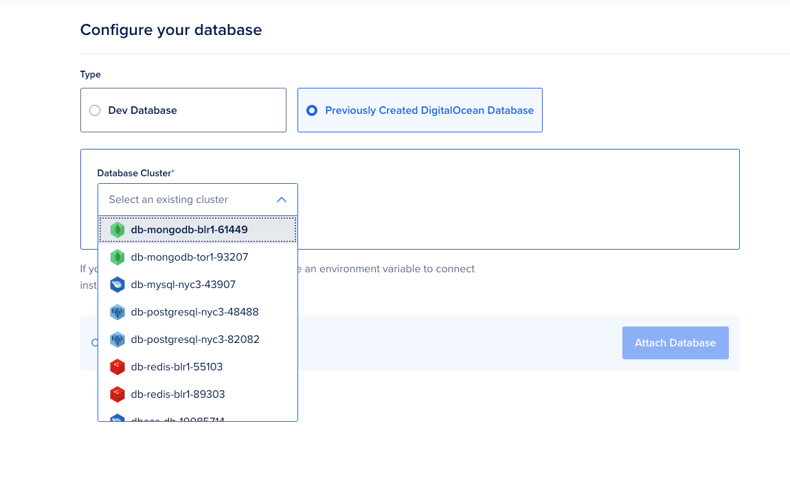The image size is (790, 489).
Task: Choose db-postgresql-nyc3-82082 from the list
Action: [x=198, y=339]
